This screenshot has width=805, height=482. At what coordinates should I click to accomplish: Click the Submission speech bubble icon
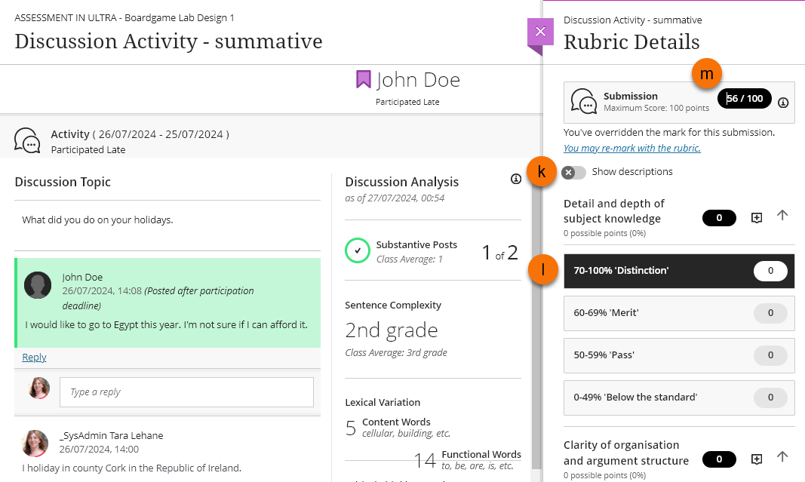[x=584, y=102]
